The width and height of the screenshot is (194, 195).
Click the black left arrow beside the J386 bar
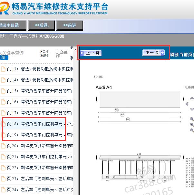(96, 157)
